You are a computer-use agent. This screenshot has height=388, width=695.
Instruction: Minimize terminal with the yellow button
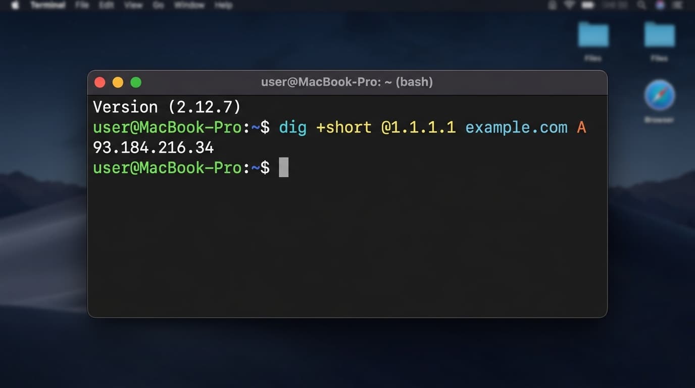coord(118,82)
